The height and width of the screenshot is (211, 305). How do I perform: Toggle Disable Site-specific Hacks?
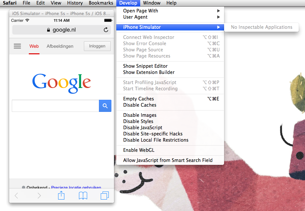[x=170, y=134]
